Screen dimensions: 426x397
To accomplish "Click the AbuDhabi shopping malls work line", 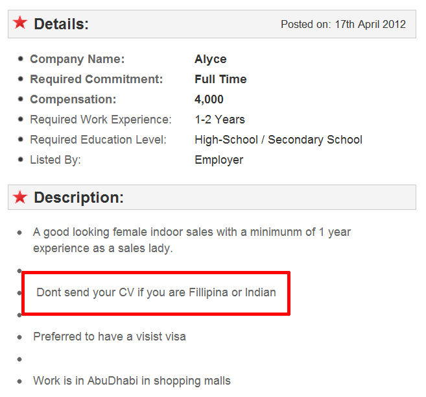I will coord(132,381).
